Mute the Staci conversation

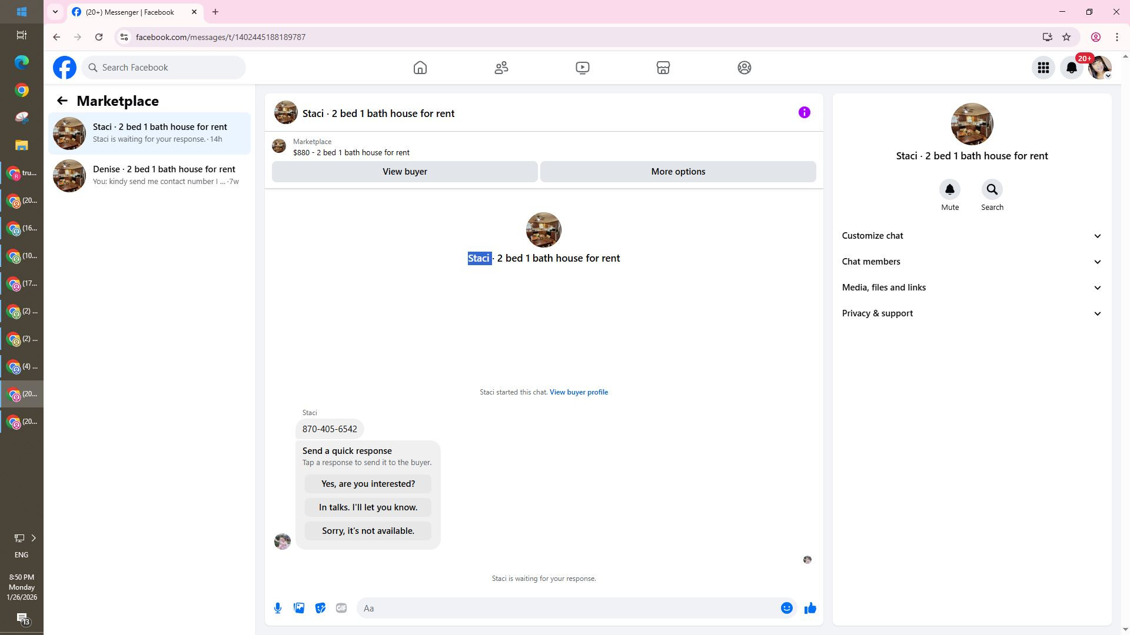[x=949, y=190]
